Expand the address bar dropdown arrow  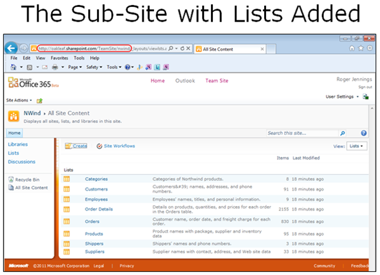(x=177, y=49)
